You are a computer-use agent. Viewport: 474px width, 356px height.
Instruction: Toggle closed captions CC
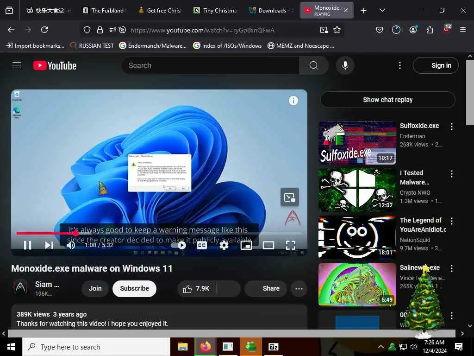tap(202, 245)
